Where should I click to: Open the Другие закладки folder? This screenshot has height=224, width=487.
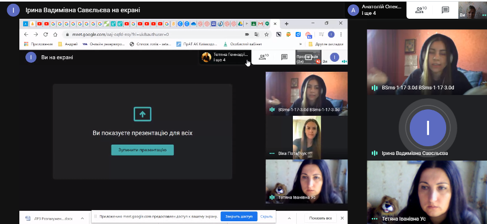coord(326,44)
